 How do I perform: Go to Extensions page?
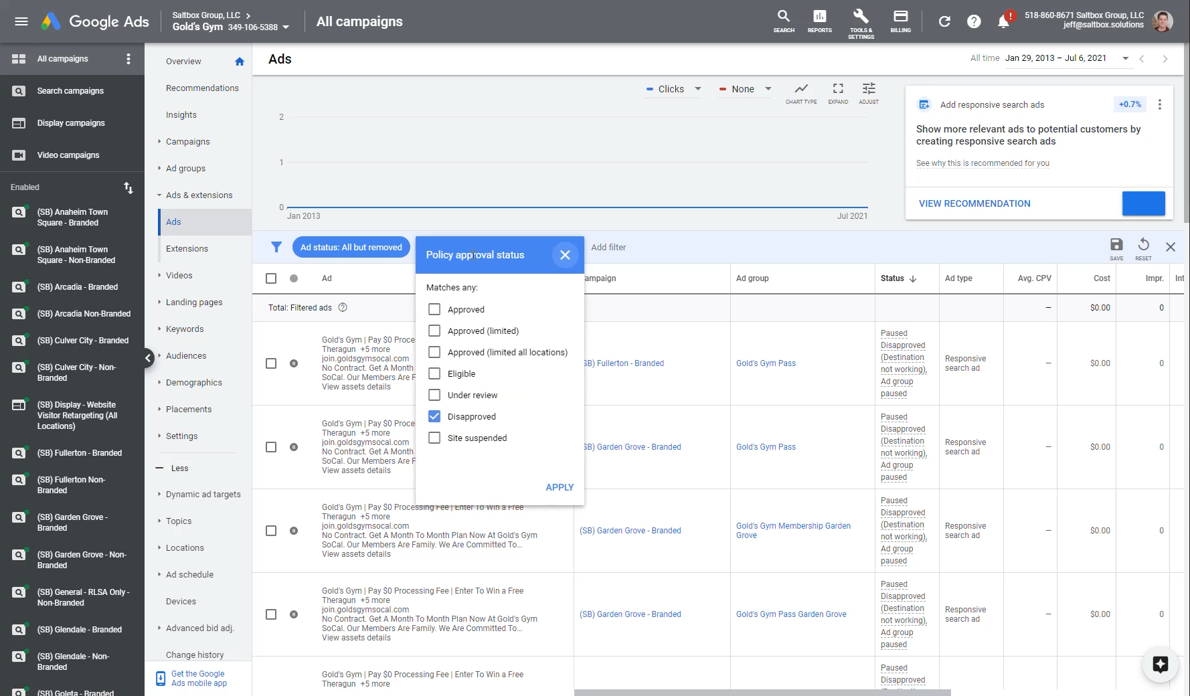(x=187, y=249)
